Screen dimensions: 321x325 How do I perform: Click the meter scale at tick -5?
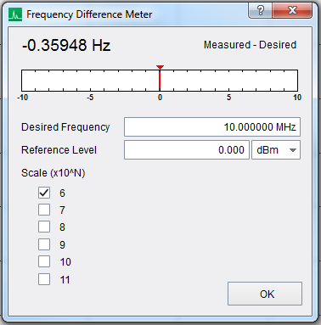click(x=90, y=98)
